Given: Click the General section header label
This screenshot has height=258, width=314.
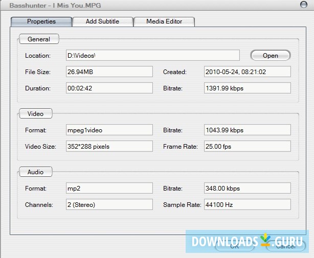Looking at the screenshot, I should pyautogui.click(x=39, y=39).
